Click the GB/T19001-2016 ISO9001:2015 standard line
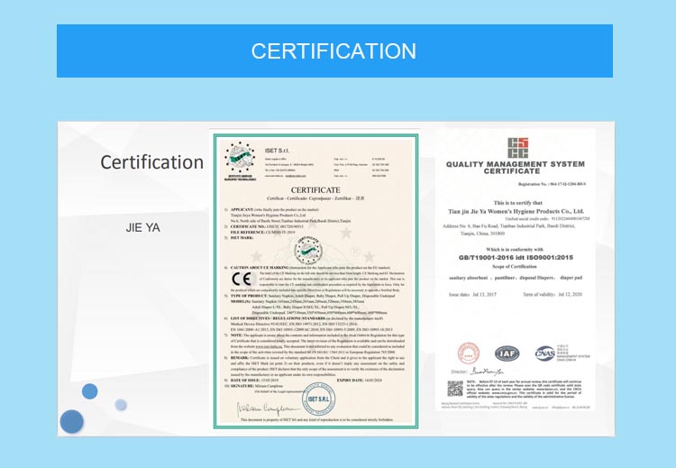 click(x=516, y=256)
